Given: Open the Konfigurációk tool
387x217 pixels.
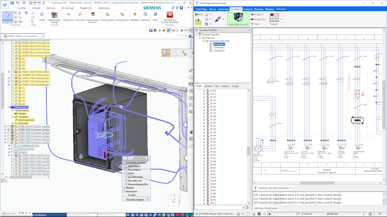Looking at the screenshot, I should [x=122, y=17].
